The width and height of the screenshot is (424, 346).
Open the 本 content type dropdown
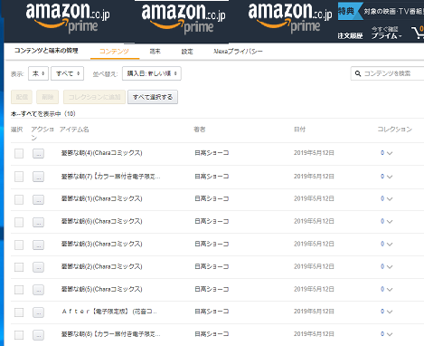pyautogui.click(x=38, y=73)
